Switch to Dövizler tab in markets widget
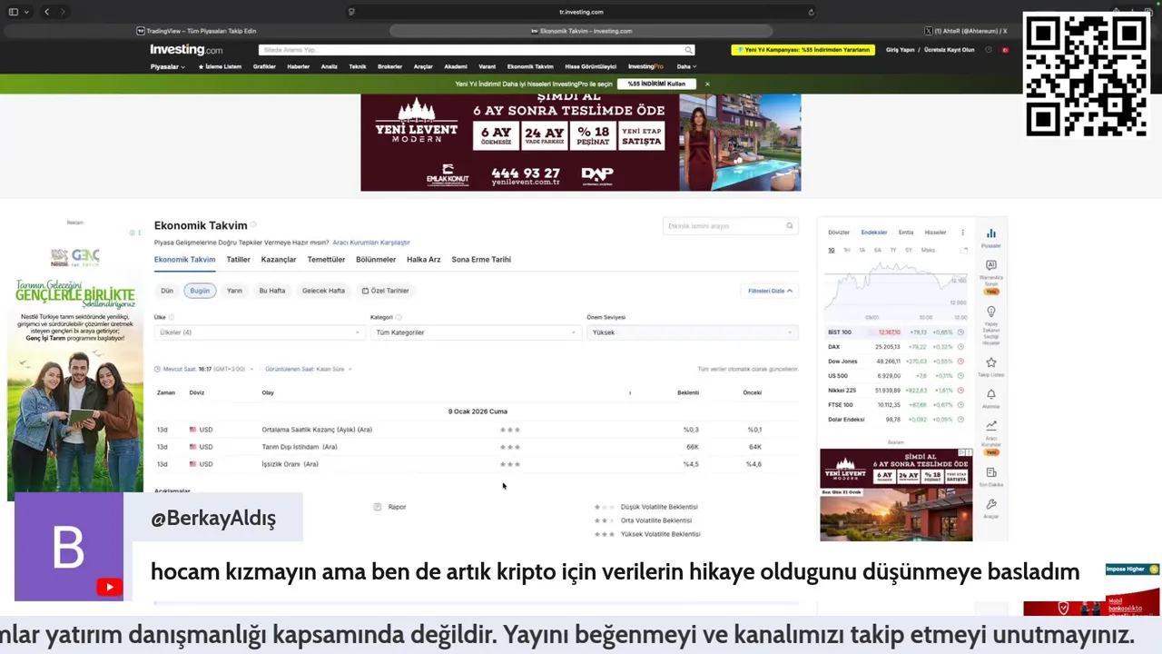The image size is (1162, 654). pyautogui.click(x=839, y=233)
